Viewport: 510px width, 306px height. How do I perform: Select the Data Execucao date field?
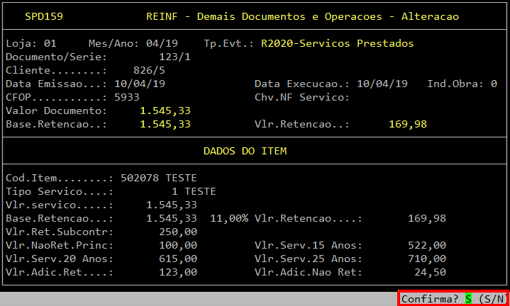pyautogui.click(x=382, y=84)
